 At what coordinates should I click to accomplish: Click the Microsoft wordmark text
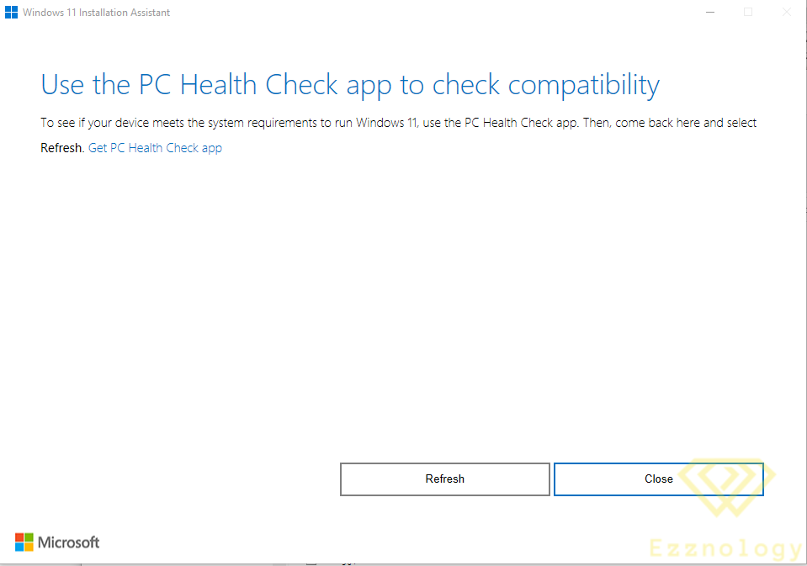click(69, 542)
